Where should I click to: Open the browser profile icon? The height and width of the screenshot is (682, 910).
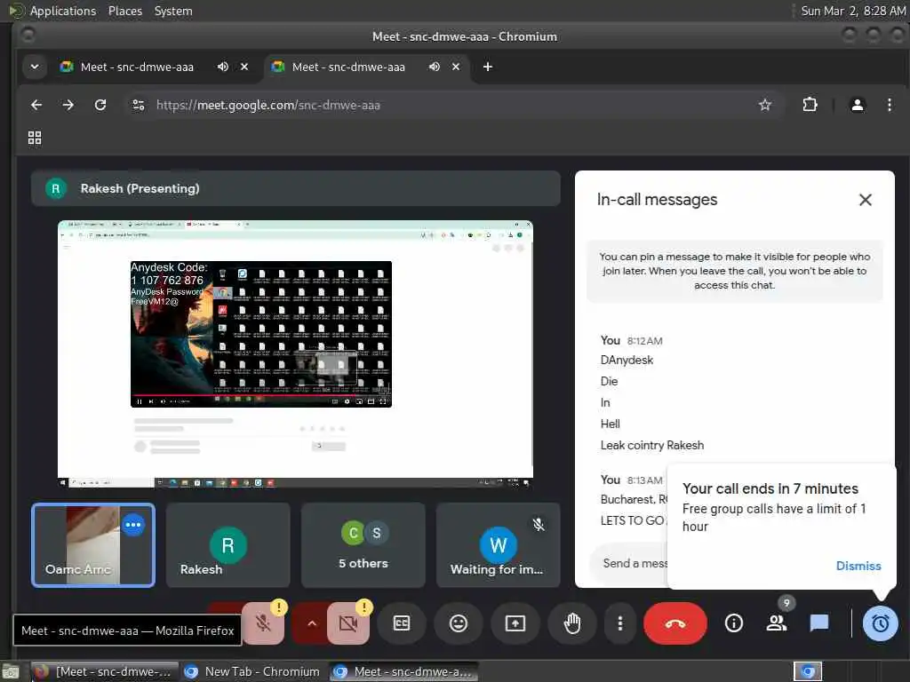[857, 105]
